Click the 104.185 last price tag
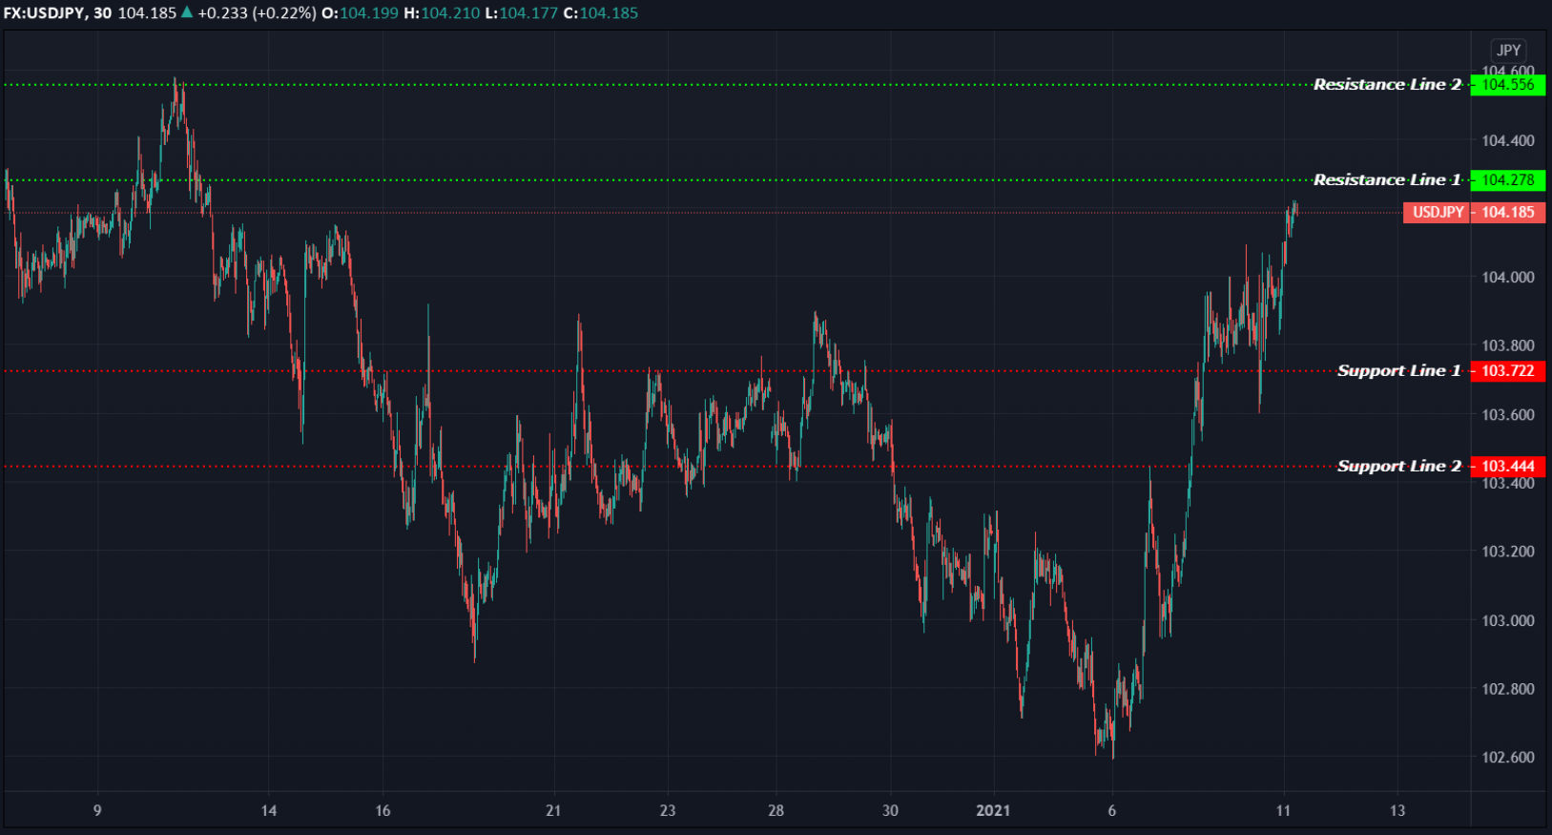 (x=1508, y=213)
